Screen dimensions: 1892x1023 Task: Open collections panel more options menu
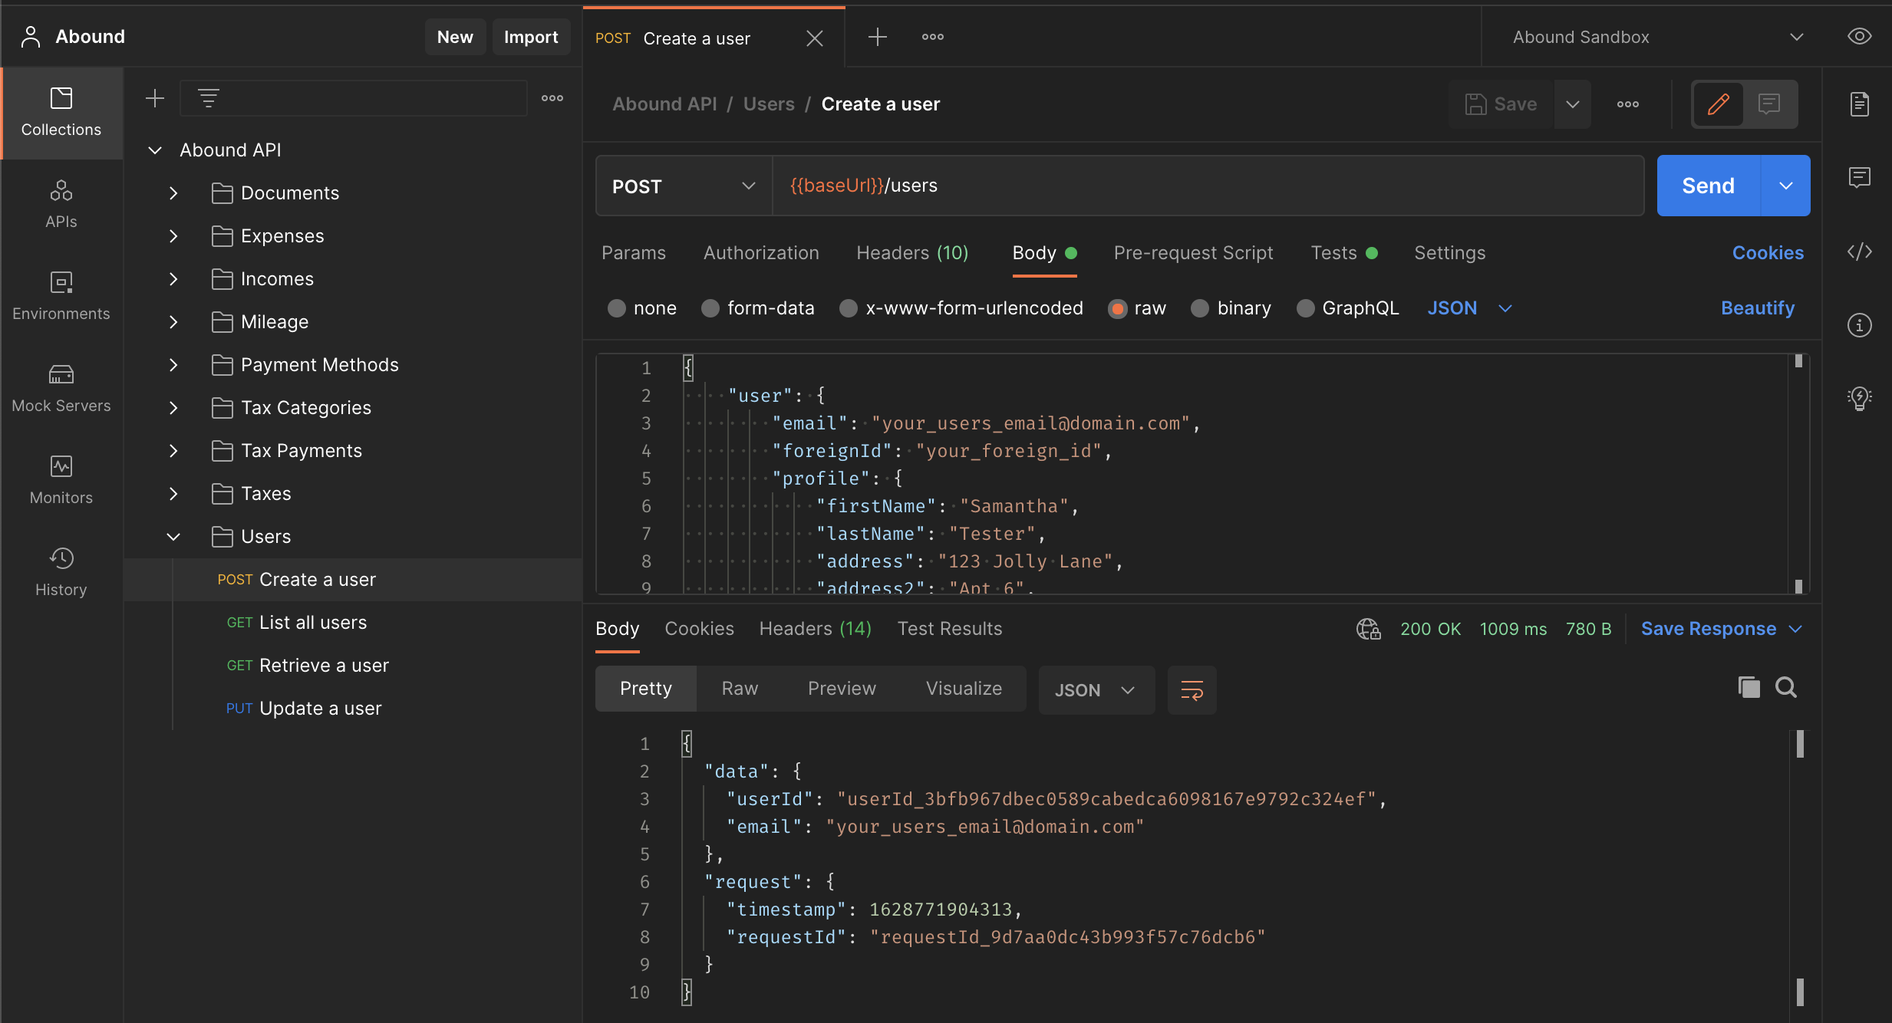coord(552,98)
